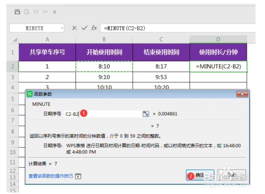Click the video tutorial icon beside tips link
265x194 pixels.
pyautogui.click(x=78, y=176)
